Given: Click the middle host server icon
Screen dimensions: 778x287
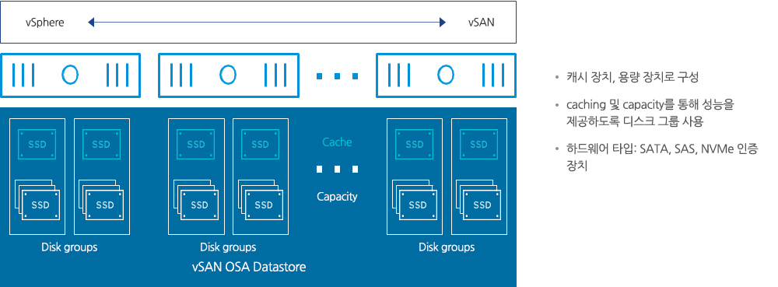Looking at the screenshot, I should point(228,75).
